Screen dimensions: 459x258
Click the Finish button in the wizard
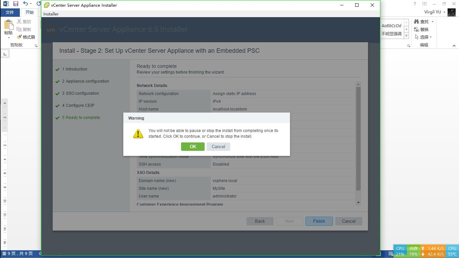319,221
